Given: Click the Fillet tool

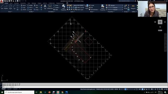Looking at the screenshot, I should pos(36,8).
